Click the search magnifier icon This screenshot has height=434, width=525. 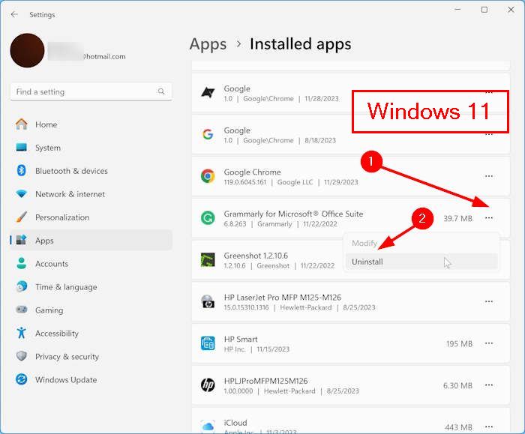coord(161,91)
